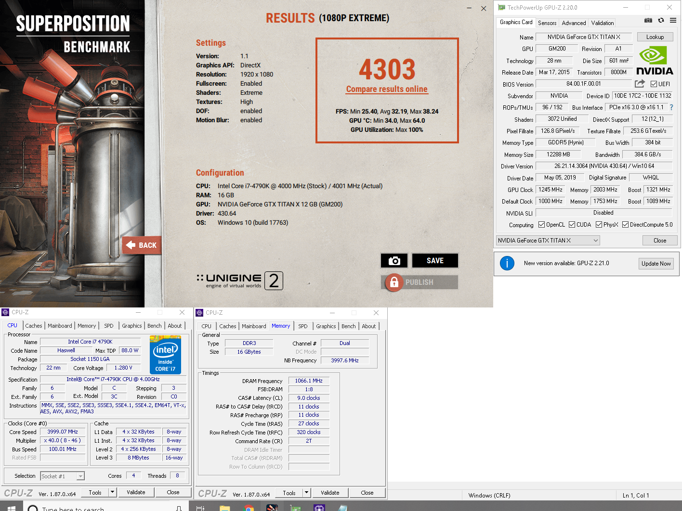Viewport: 682px width, 511px height.
Task: Toggle the DirectCompute 5.0 checkbox
Action: [x=625, y=225]
